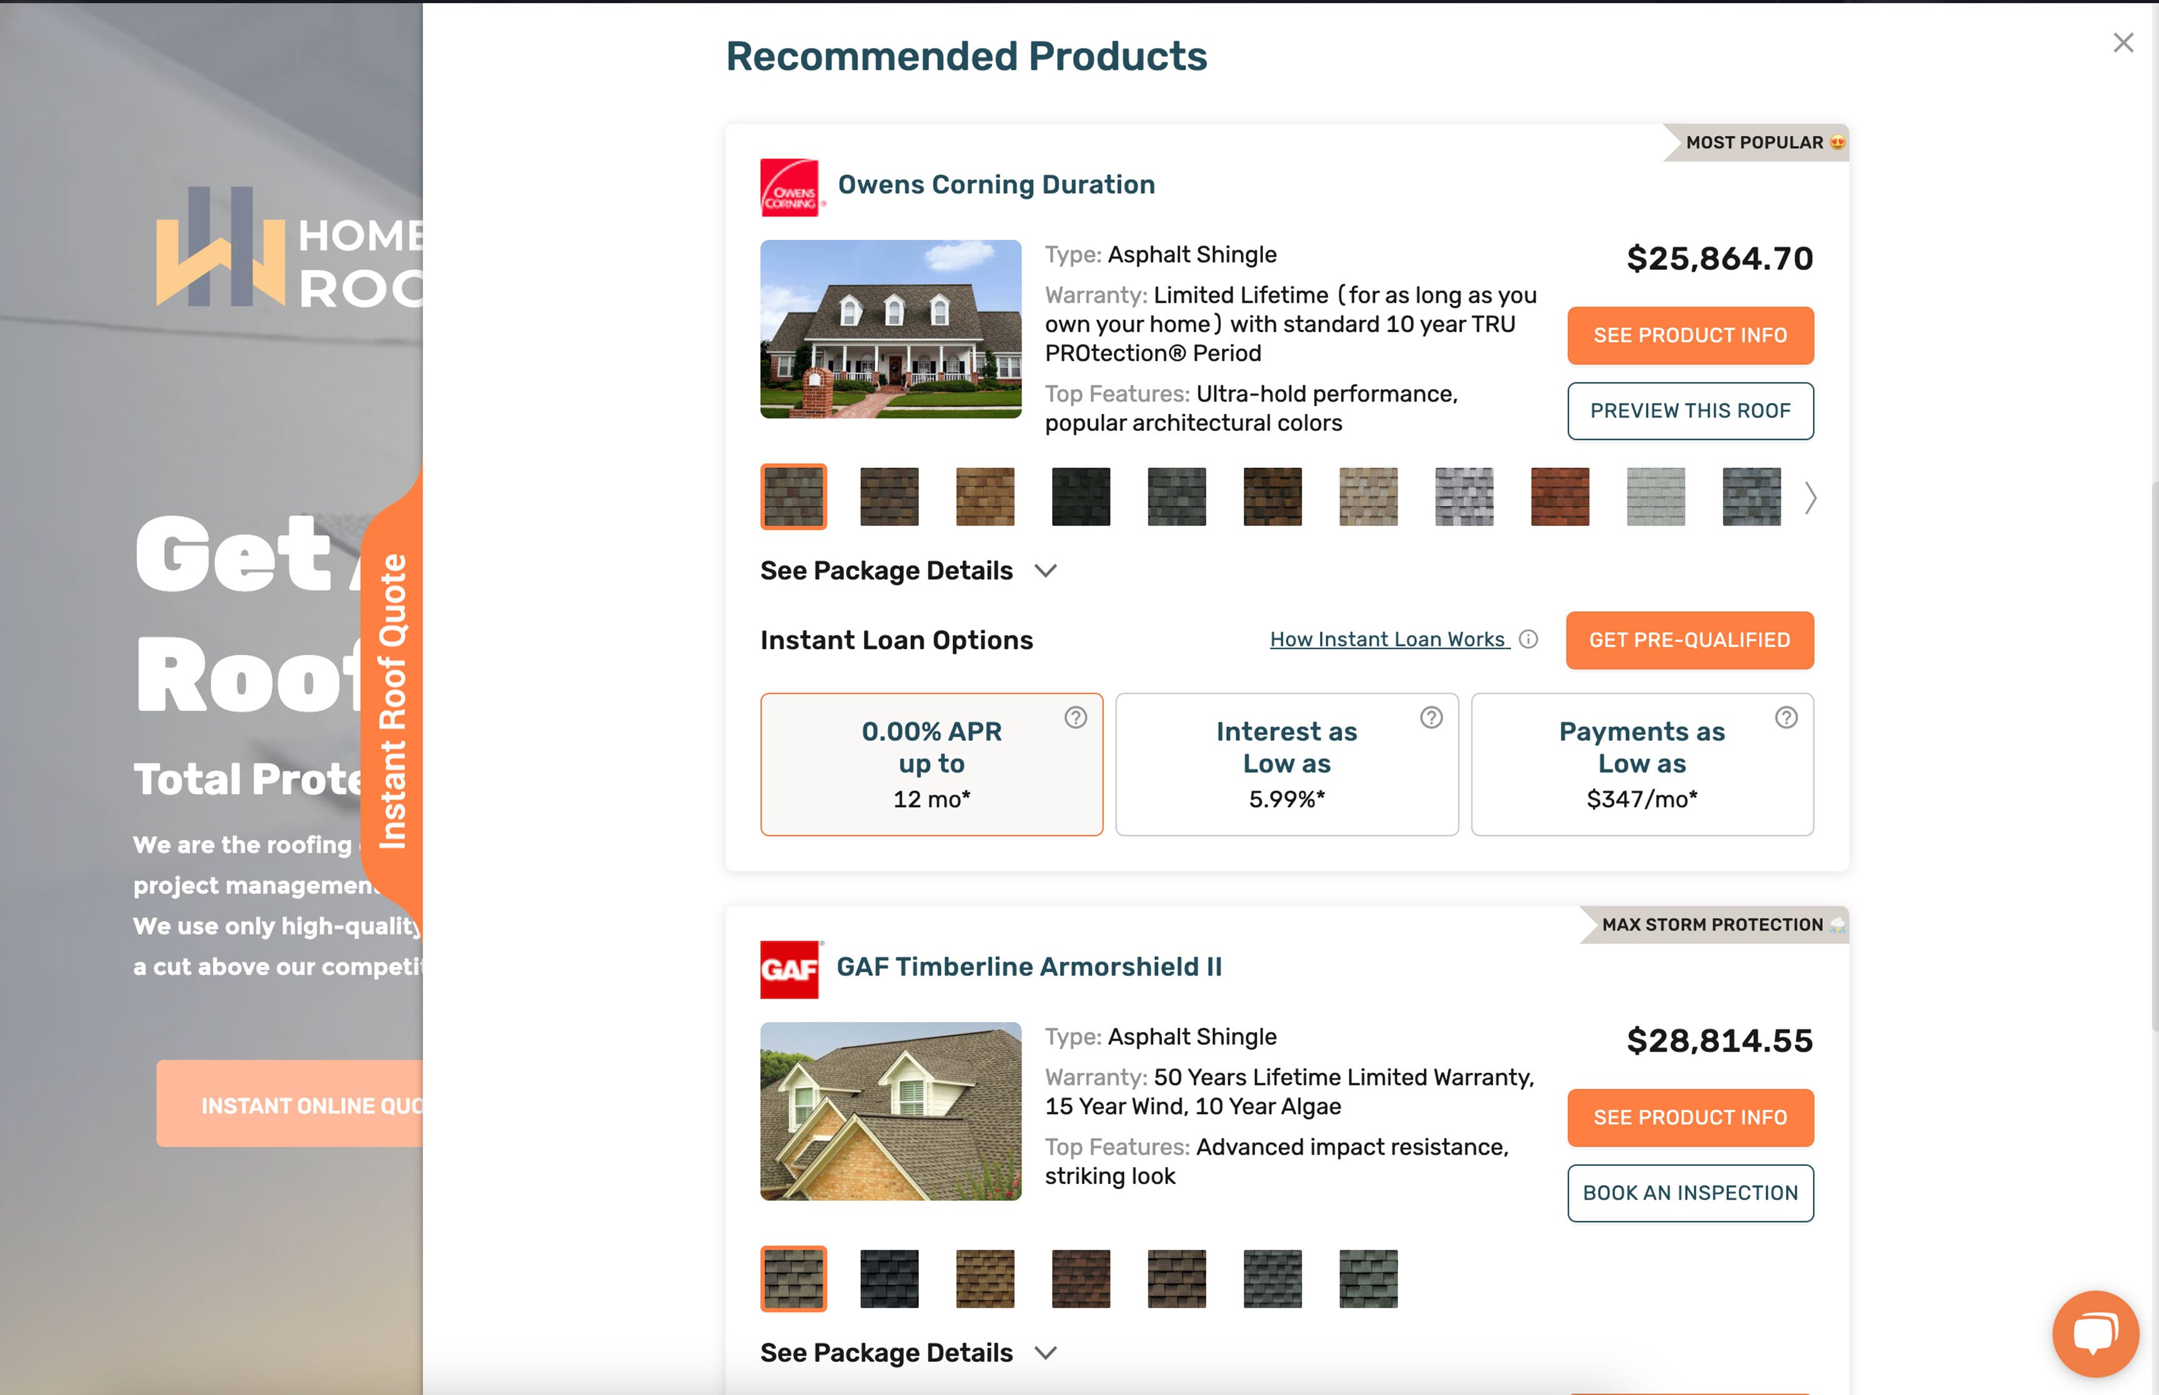Select the Interest as Low as 5.99% option

(x=1286, y=764)
